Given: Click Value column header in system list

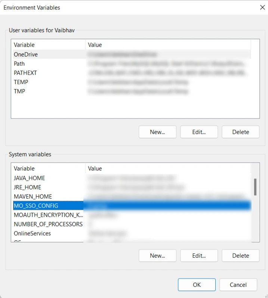Looking at the screenshot, I should (168, 168).
